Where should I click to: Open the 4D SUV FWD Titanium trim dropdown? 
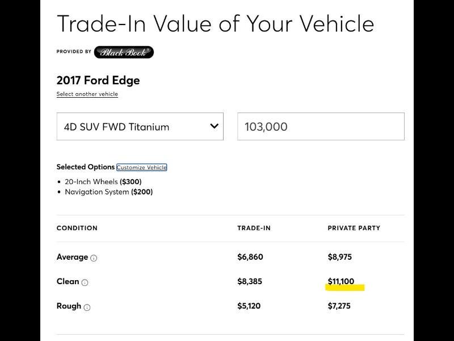click(140, 126)
